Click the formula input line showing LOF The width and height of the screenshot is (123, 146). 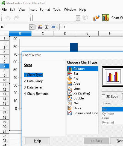pos(91,27)
